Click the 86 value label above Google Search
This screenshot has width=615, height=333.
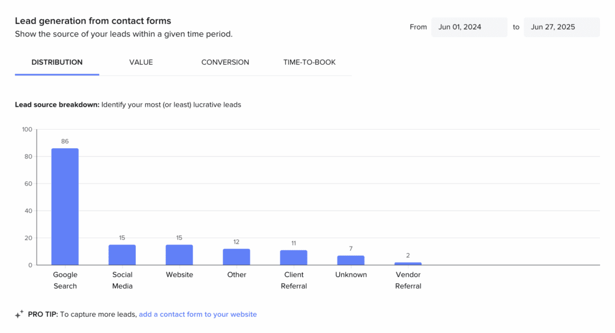coord(65,142)
